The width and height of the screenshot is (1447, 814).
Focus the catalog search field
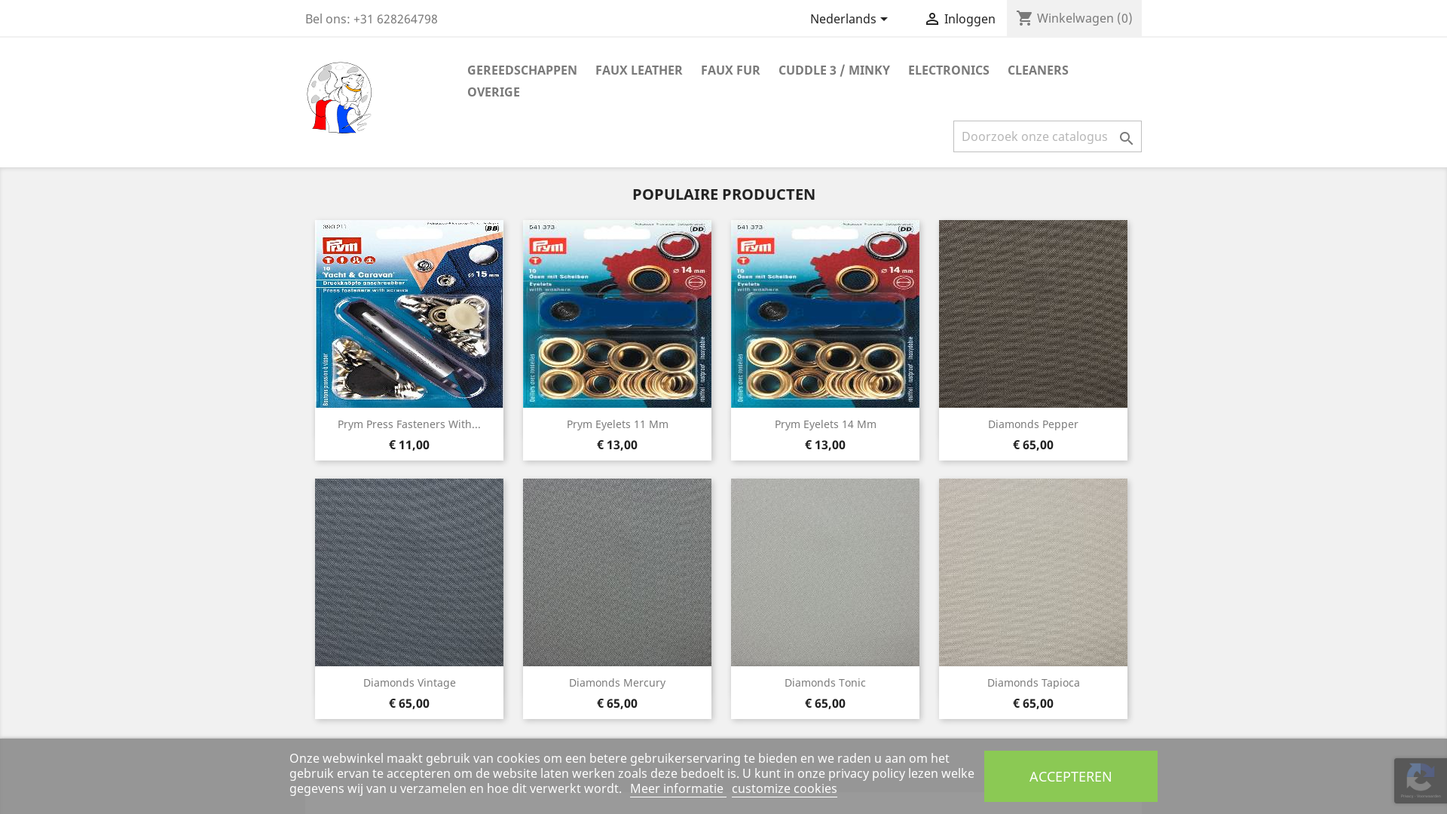coord(1035,136)
